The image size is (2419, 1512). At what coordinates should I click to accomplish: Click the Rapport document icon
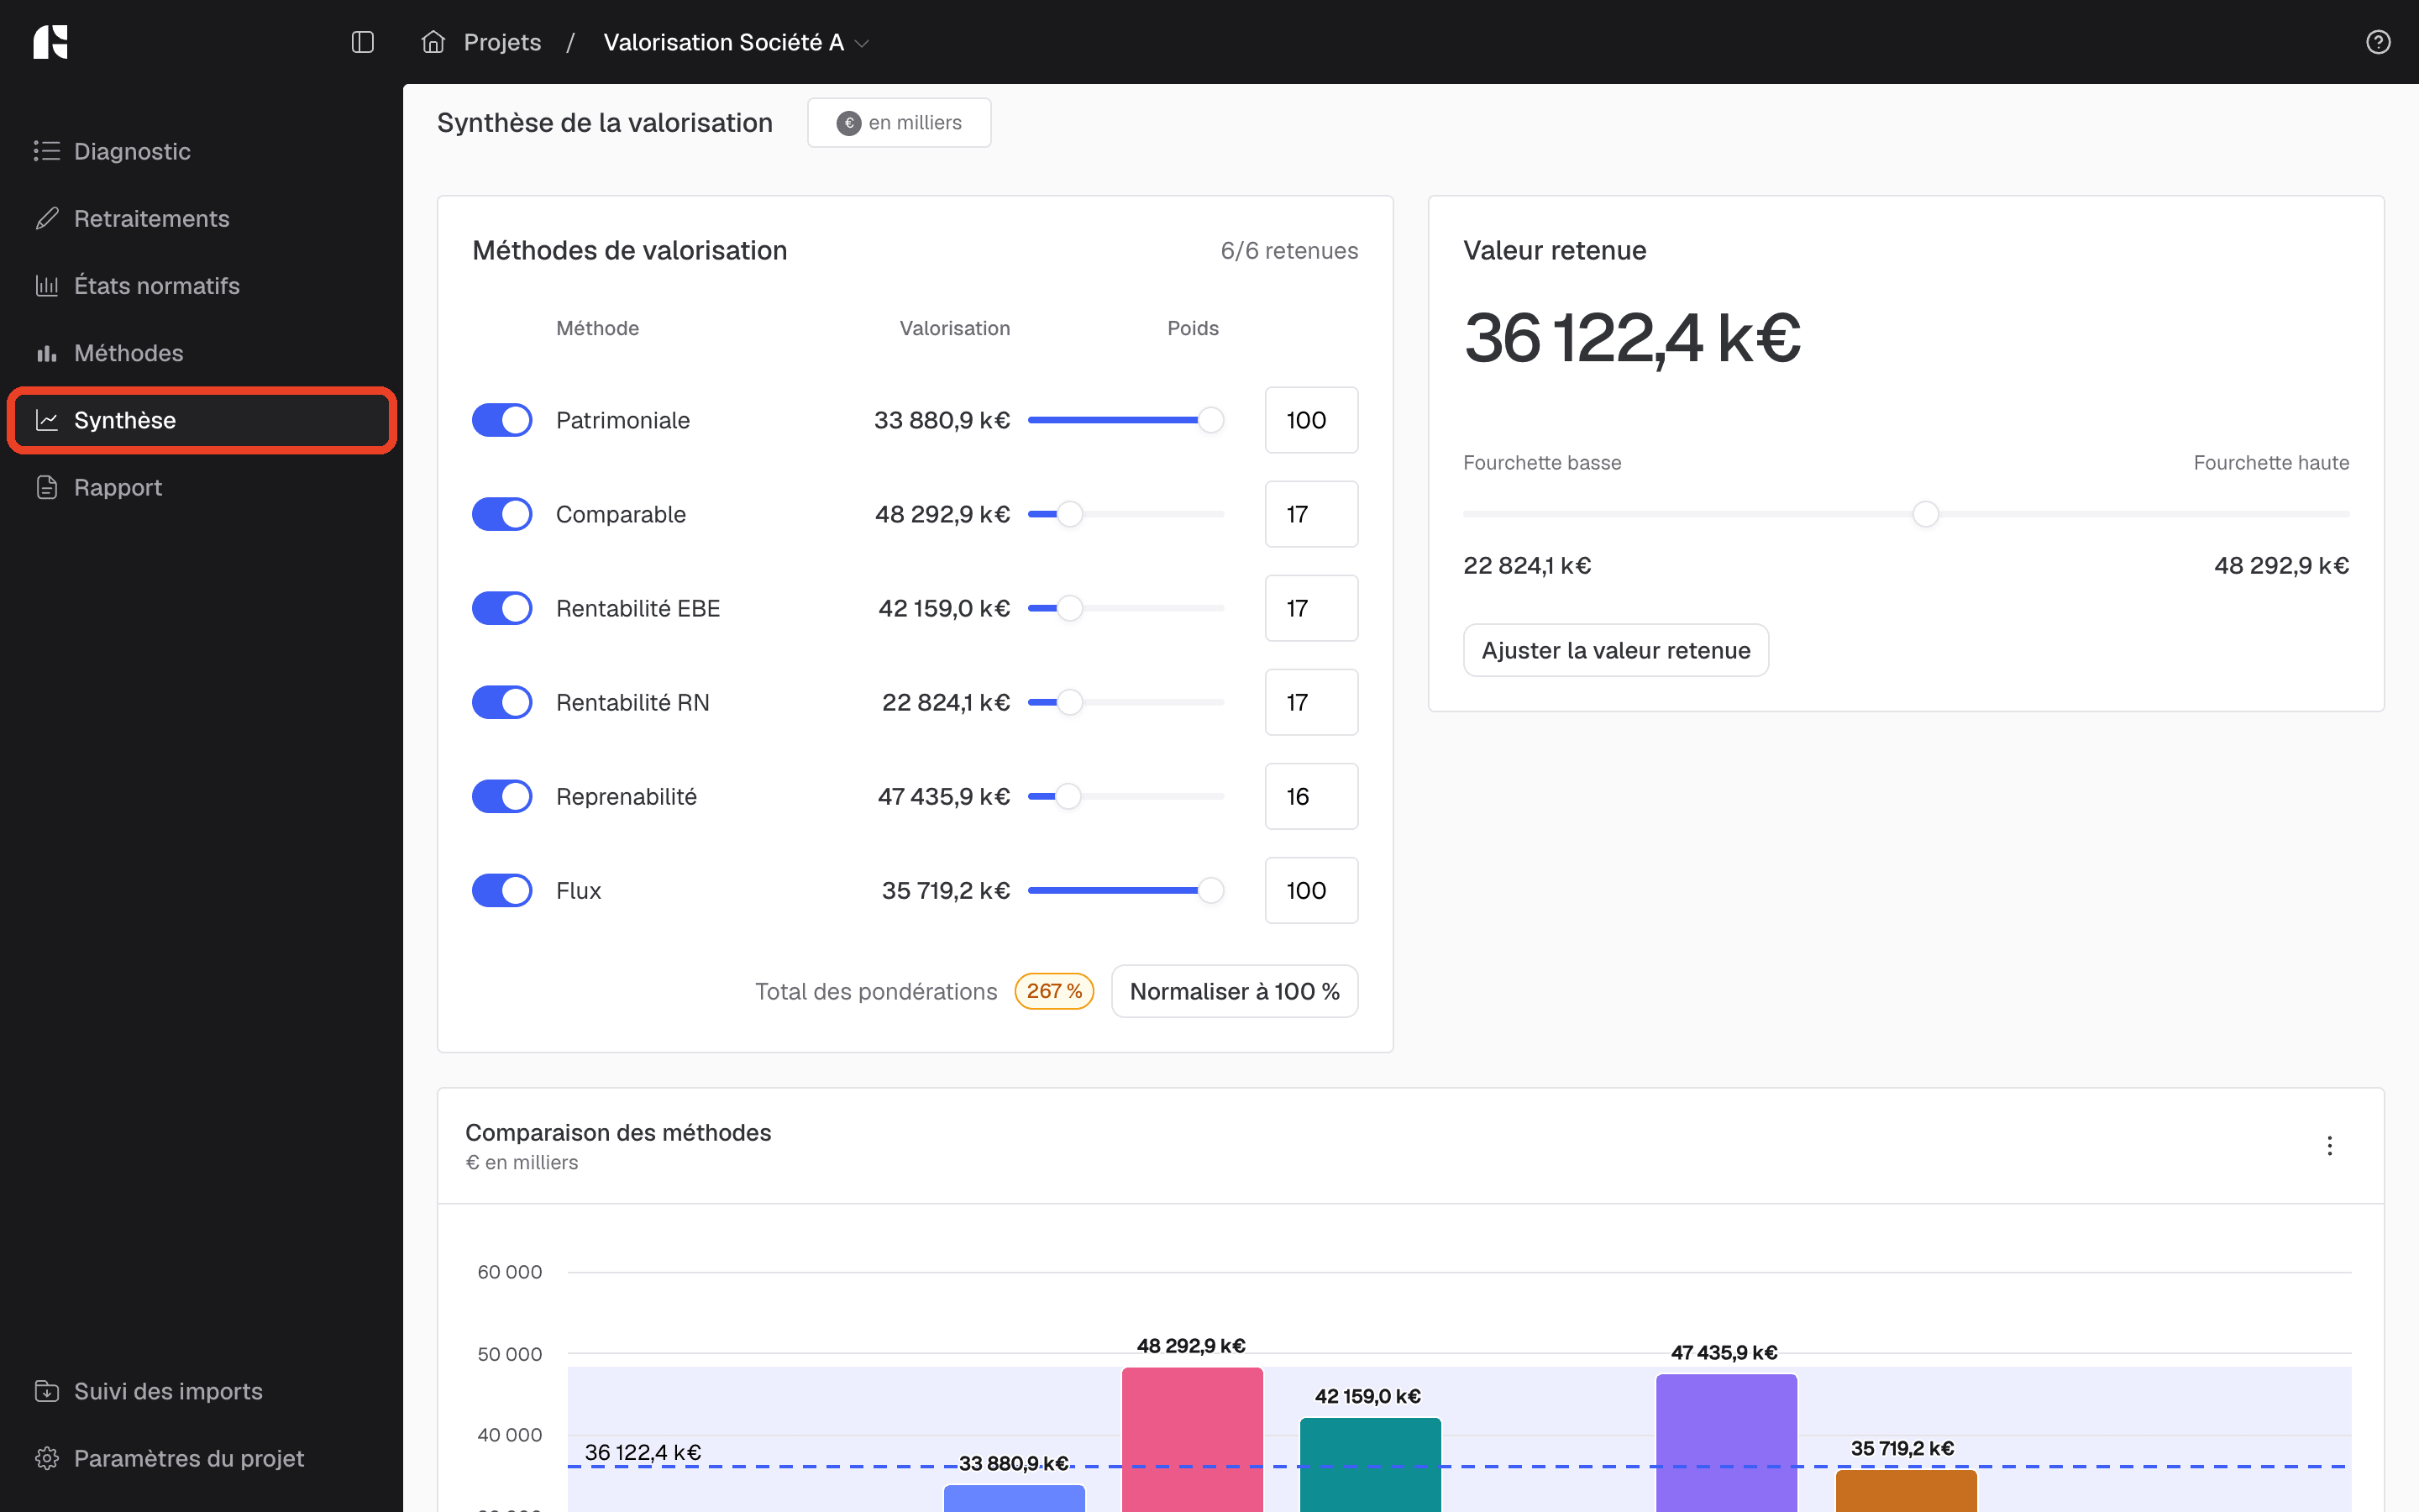(47, 487)
